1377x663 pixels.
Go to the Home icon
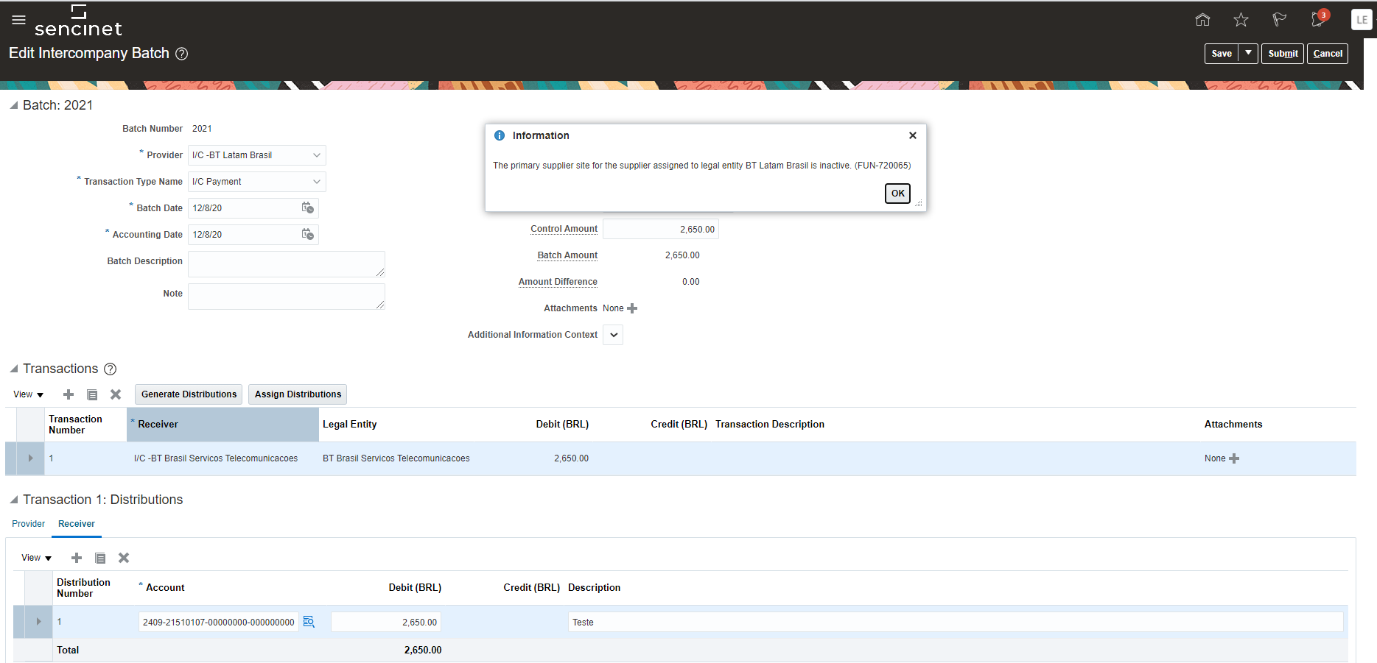click(x=1202, y=20)
